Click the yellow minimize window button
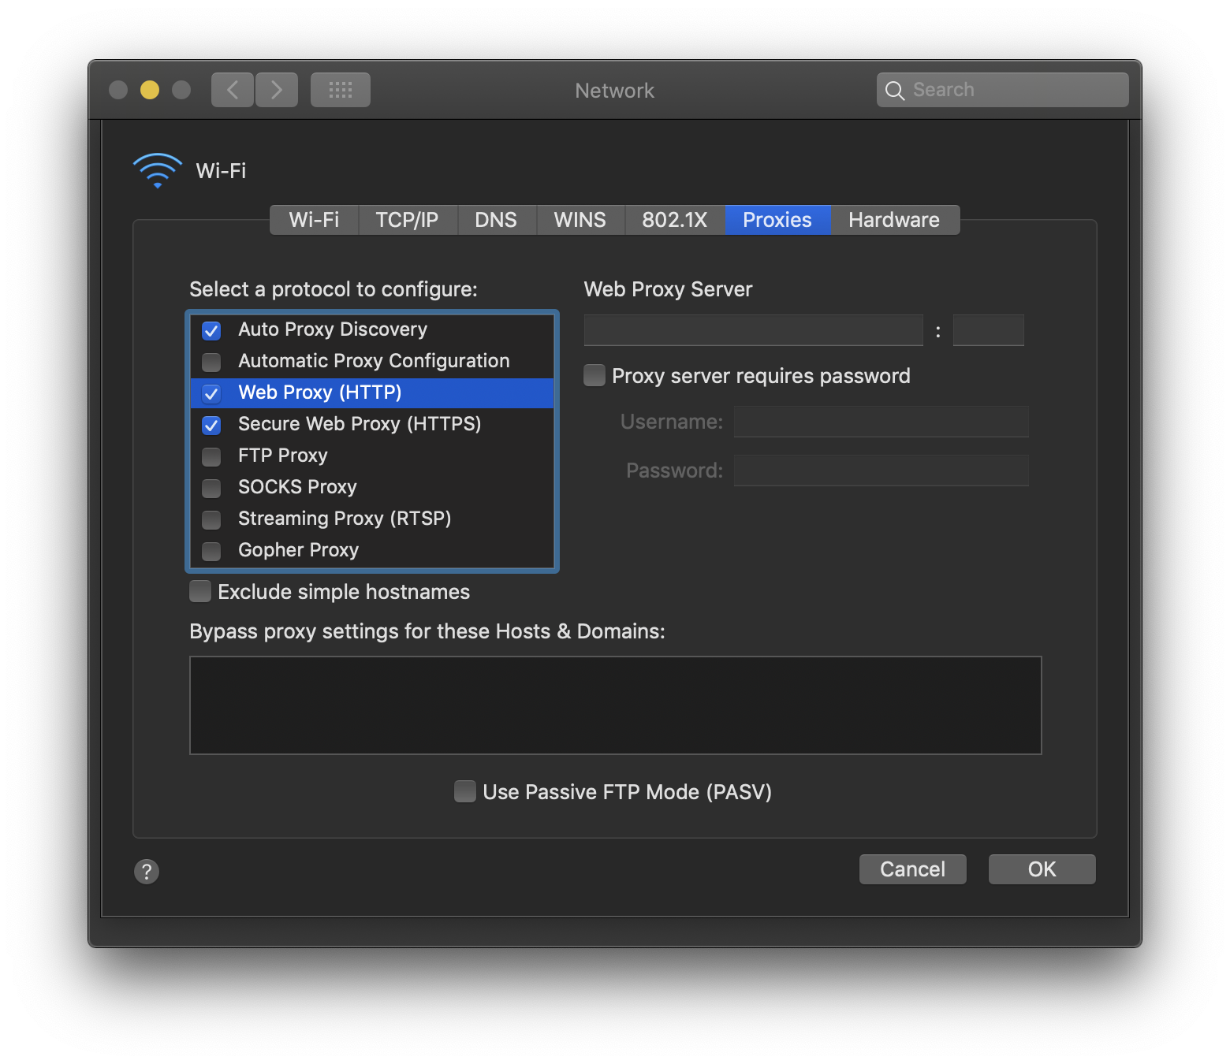Image resolution: width=1230 pixels, height=1064 pixels. [x=150, y=90]
